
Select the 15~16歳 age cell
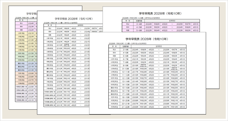tap(125, 88)
